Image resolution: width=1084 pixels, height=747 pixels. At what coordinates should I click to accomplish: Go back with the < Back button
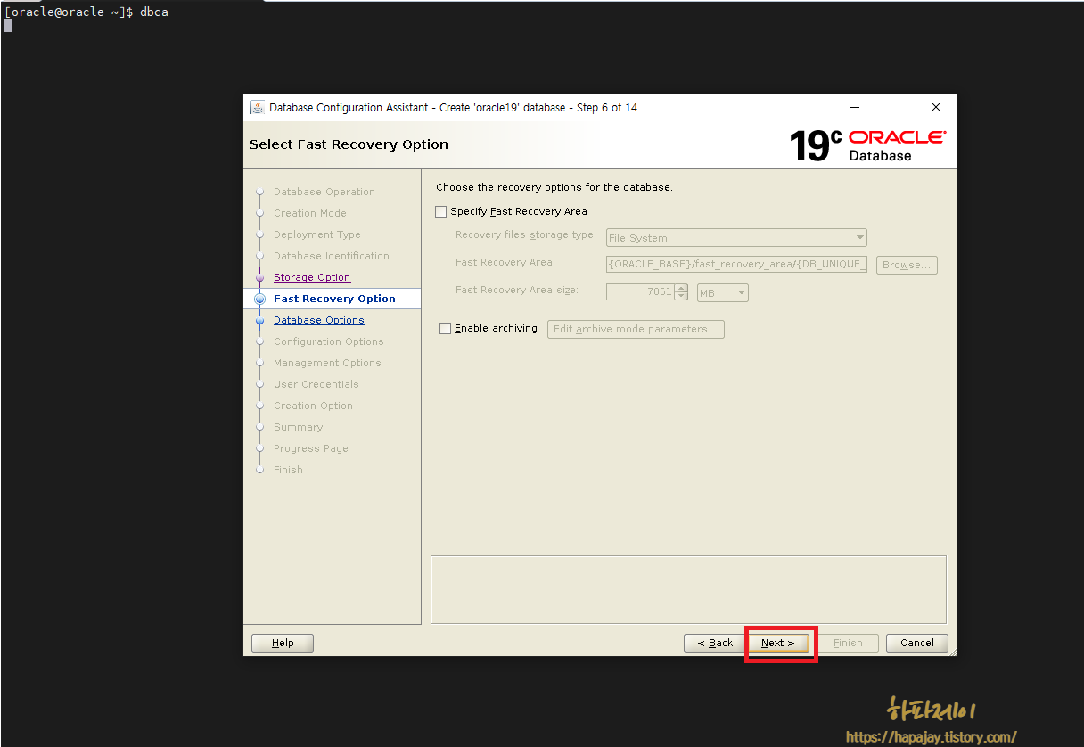(715, 643)
